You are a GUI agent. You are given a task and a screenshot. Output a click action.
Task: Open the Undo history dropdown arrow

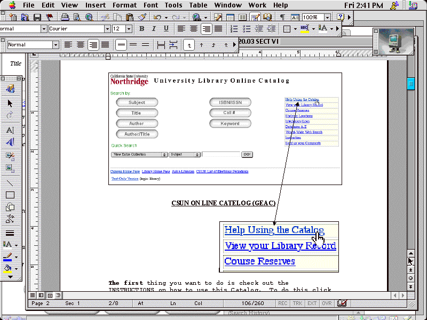pyautogui.click(x=166, y=18)
